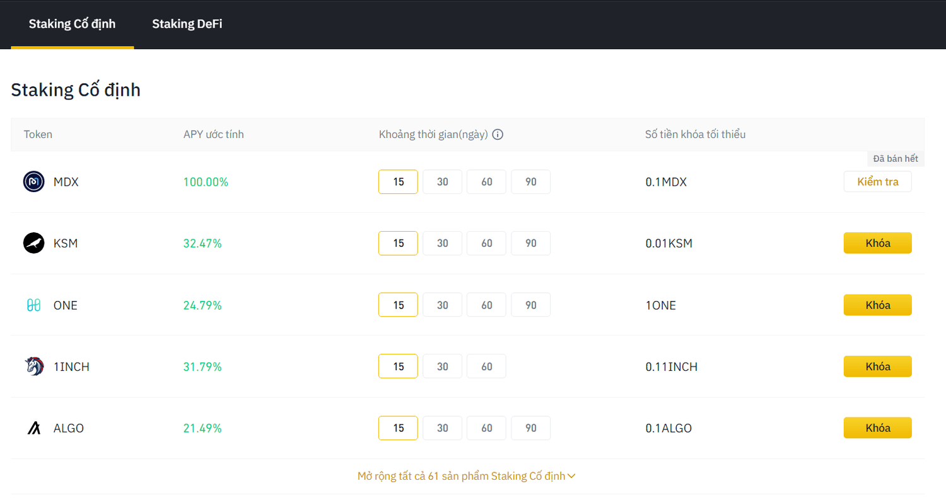Click the 1ONE minimum lock amount
This screenshot has height=498, width=946.
tap(660, 305)
